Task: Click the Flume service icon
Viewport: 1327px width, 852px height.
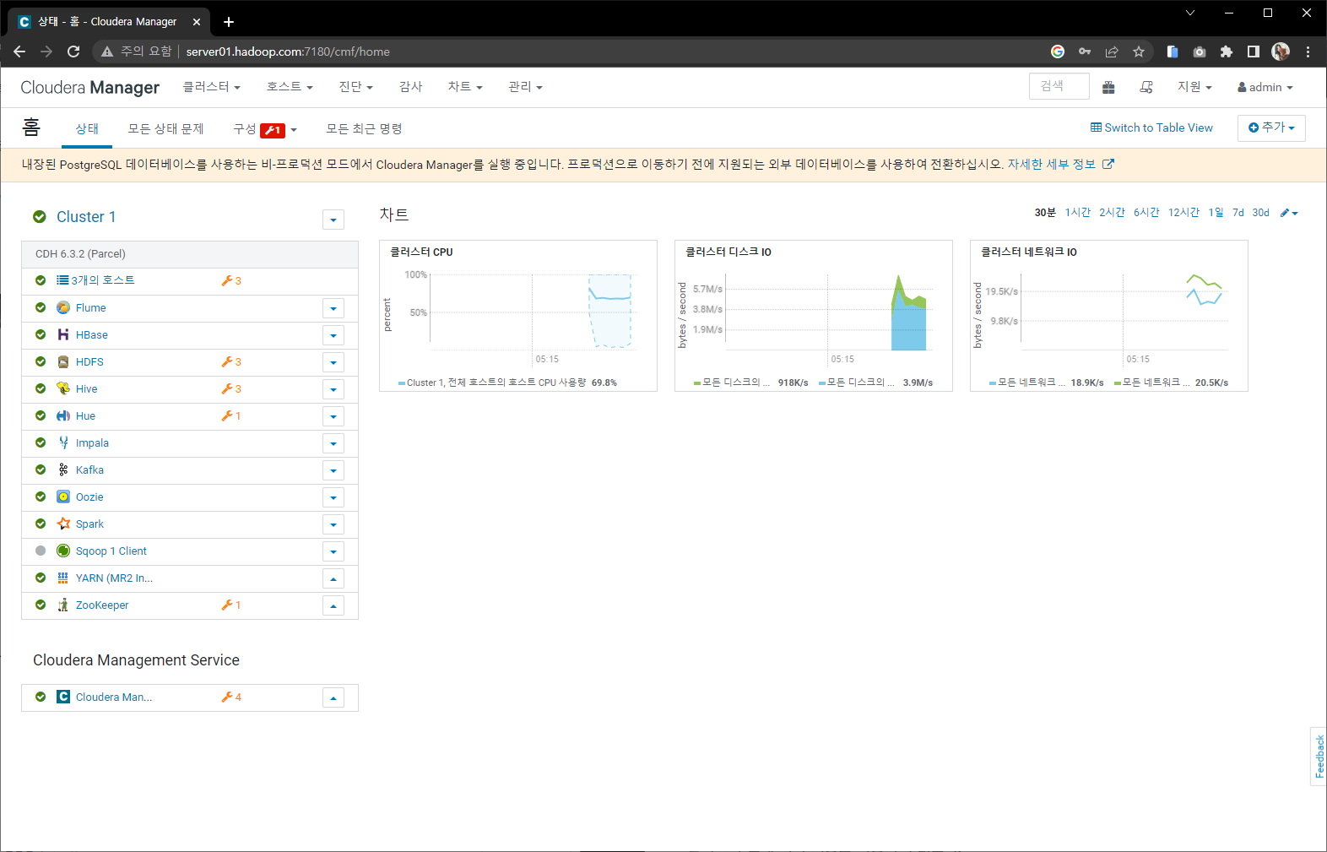Action: (63, 307)
